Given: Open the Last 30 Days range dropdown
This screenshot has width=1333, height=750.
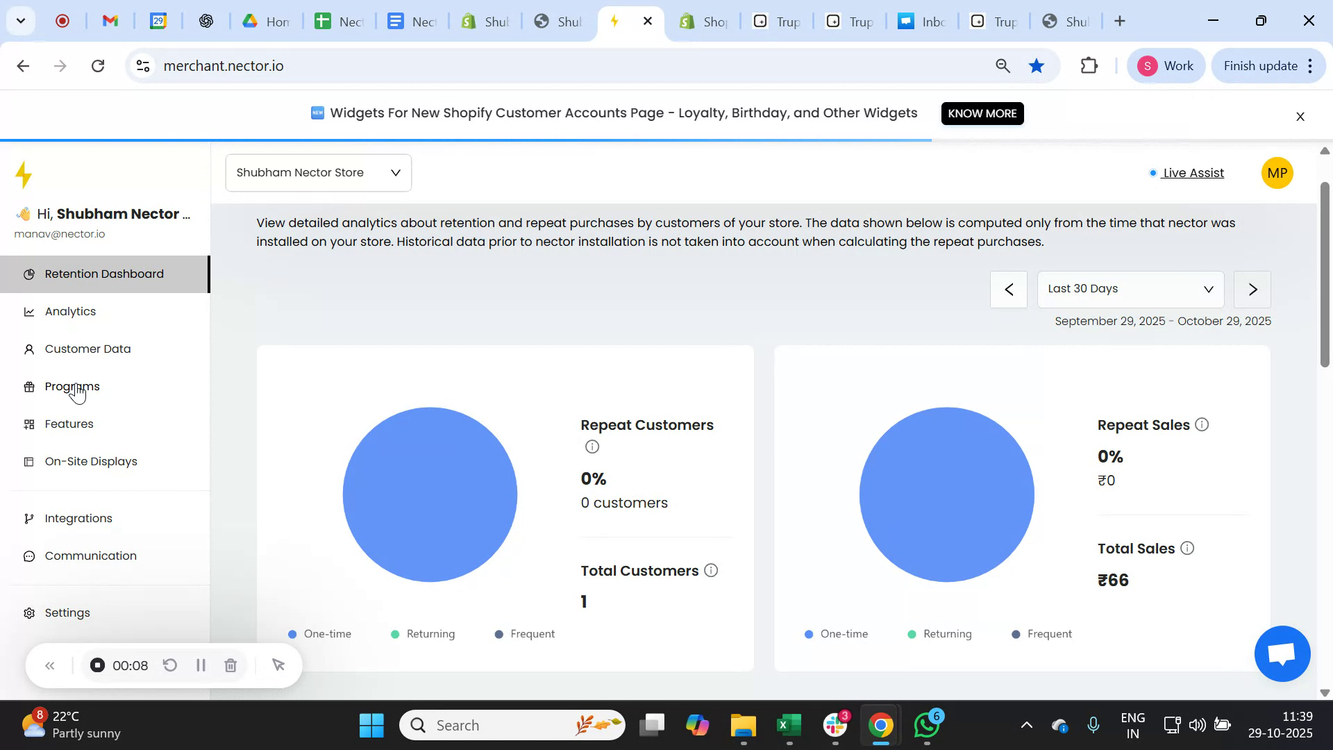Looking at the screenshot, I should (x=1130, y=290).
